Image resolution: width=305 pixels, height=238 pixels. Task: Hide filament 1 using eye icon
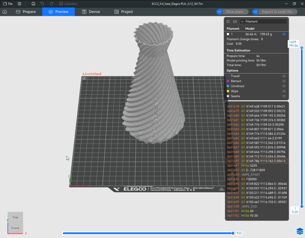click(284, 34)
